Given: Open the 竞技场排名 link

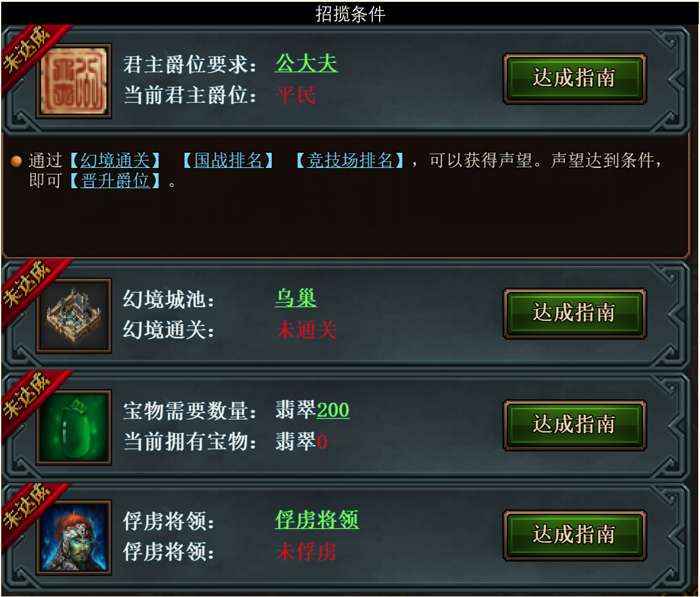Looking at the screenshot, I should [350, 160].
